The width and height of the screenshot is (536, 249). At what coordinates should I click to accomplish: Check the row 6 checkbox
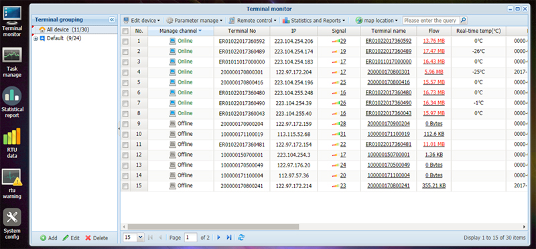[x=125, y=93]
